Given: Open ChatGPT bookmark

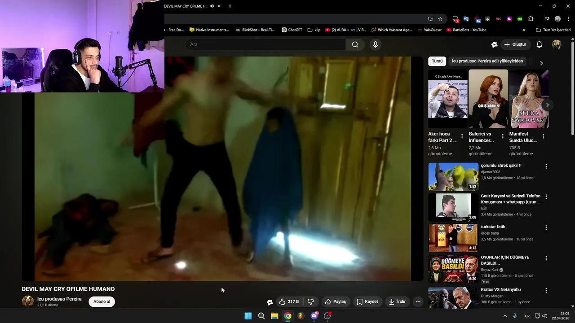Looking at the screenshot, I should 292,30.
